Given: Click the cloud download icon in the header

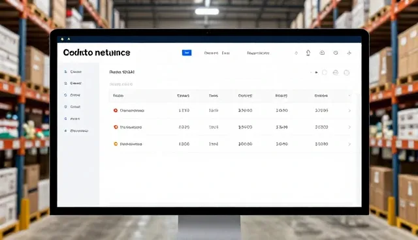Looking at the screenshot, I should pos(322,53).
